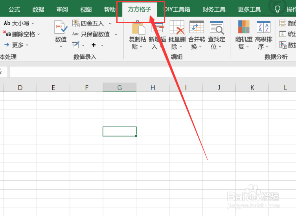Viewport: 296px width, 216px height.
Task: Click the 四舍五入 rounding icon
Action: click(x=76, y=23)
